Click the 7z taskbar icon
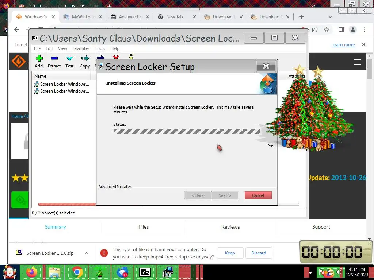Image resolution: width=374 pixels, height=280 pixels. 145,272
